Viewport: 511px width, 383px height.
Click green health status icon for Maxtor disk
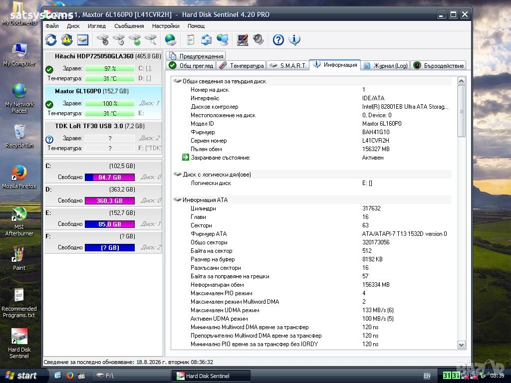(49, 104)
